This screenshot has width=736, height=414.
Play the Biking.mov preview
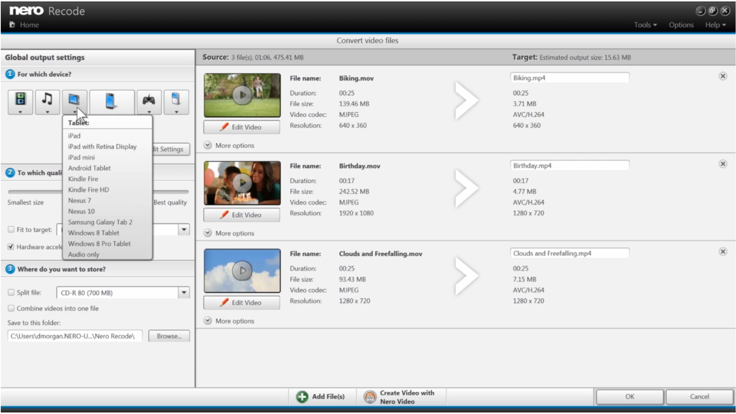242,95
